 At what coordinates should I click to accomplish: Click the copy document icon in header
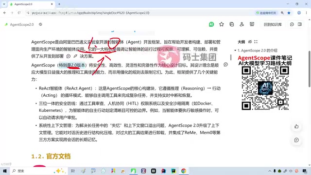click(232, 24)
